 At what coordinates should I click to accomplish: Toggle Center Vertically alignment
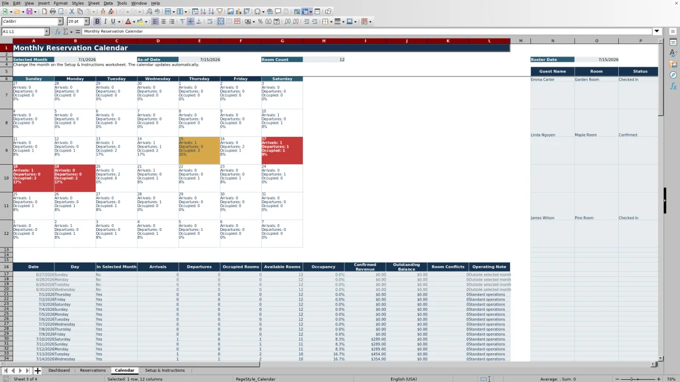coord(190,22)
